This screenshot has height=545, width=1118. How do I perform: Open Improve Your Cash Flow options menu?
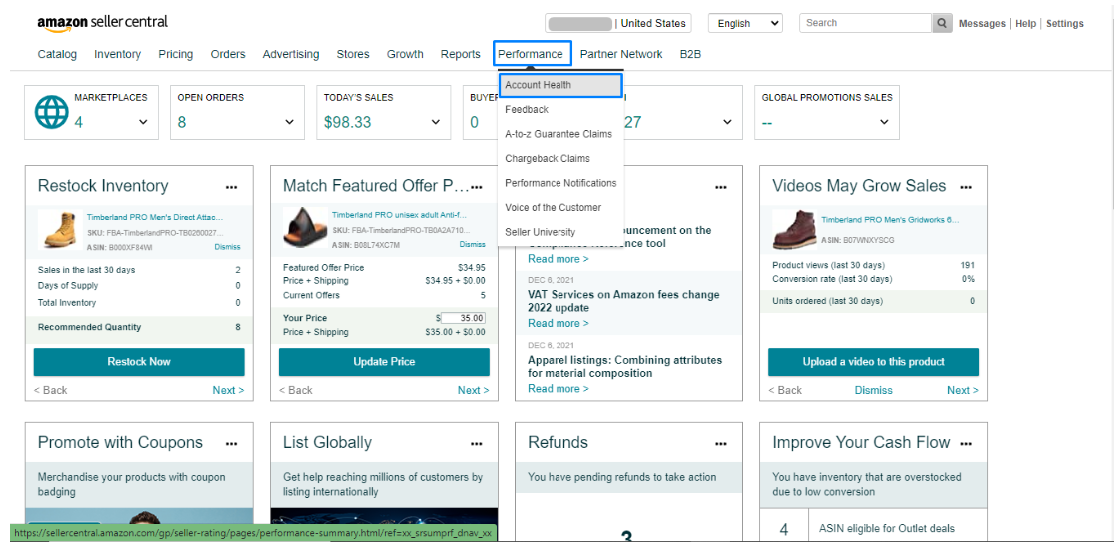[966, 444]
